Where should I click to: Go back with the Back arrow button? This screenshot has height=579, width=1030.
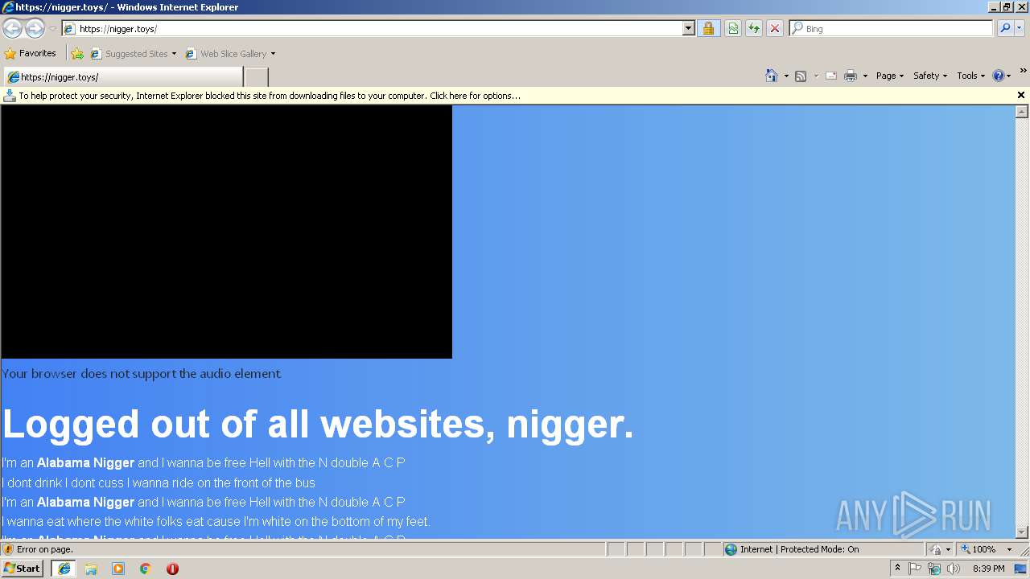pos(12,29)
